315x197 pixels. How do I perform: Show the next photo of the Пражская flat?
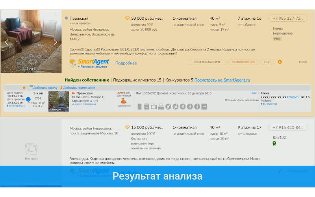point(55,42)
